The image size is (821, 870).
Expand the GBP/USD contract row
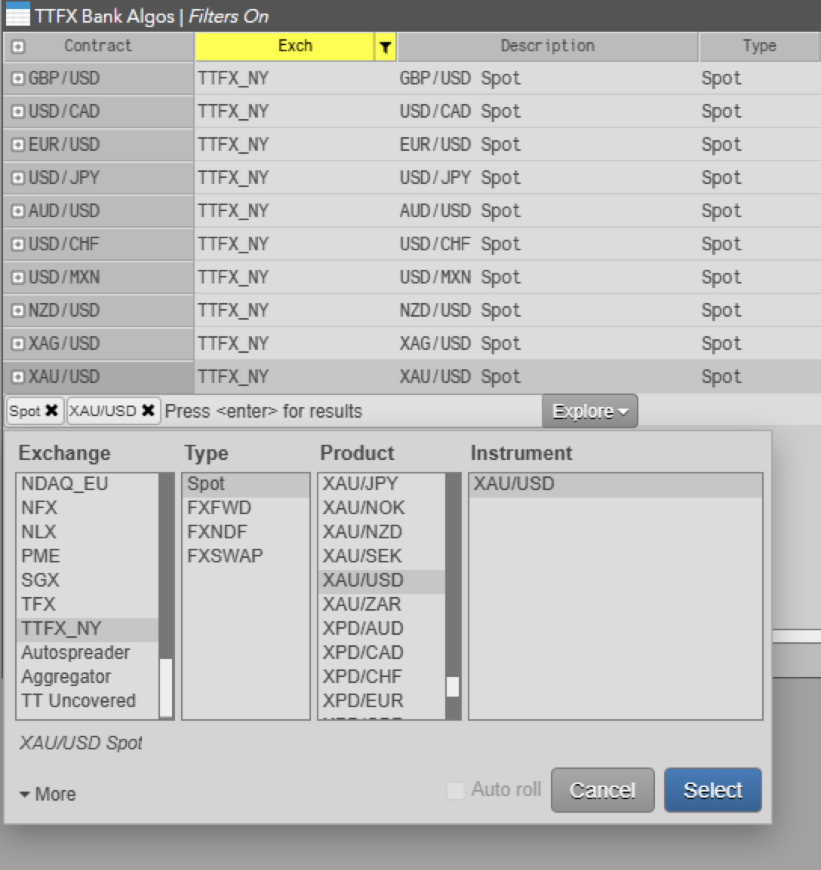tap(18, 78)
